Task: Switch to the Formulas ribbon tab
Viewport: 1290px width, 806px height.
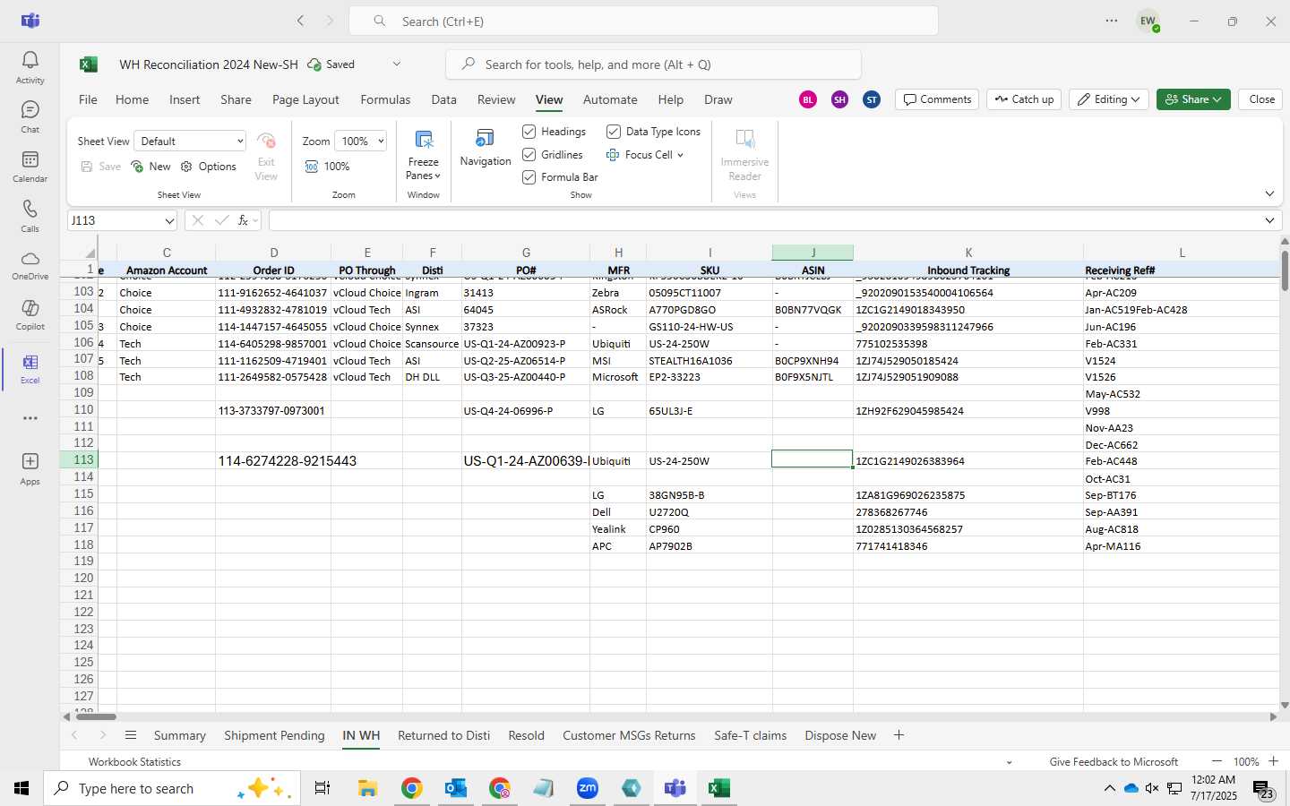Action: click(385, 99)
